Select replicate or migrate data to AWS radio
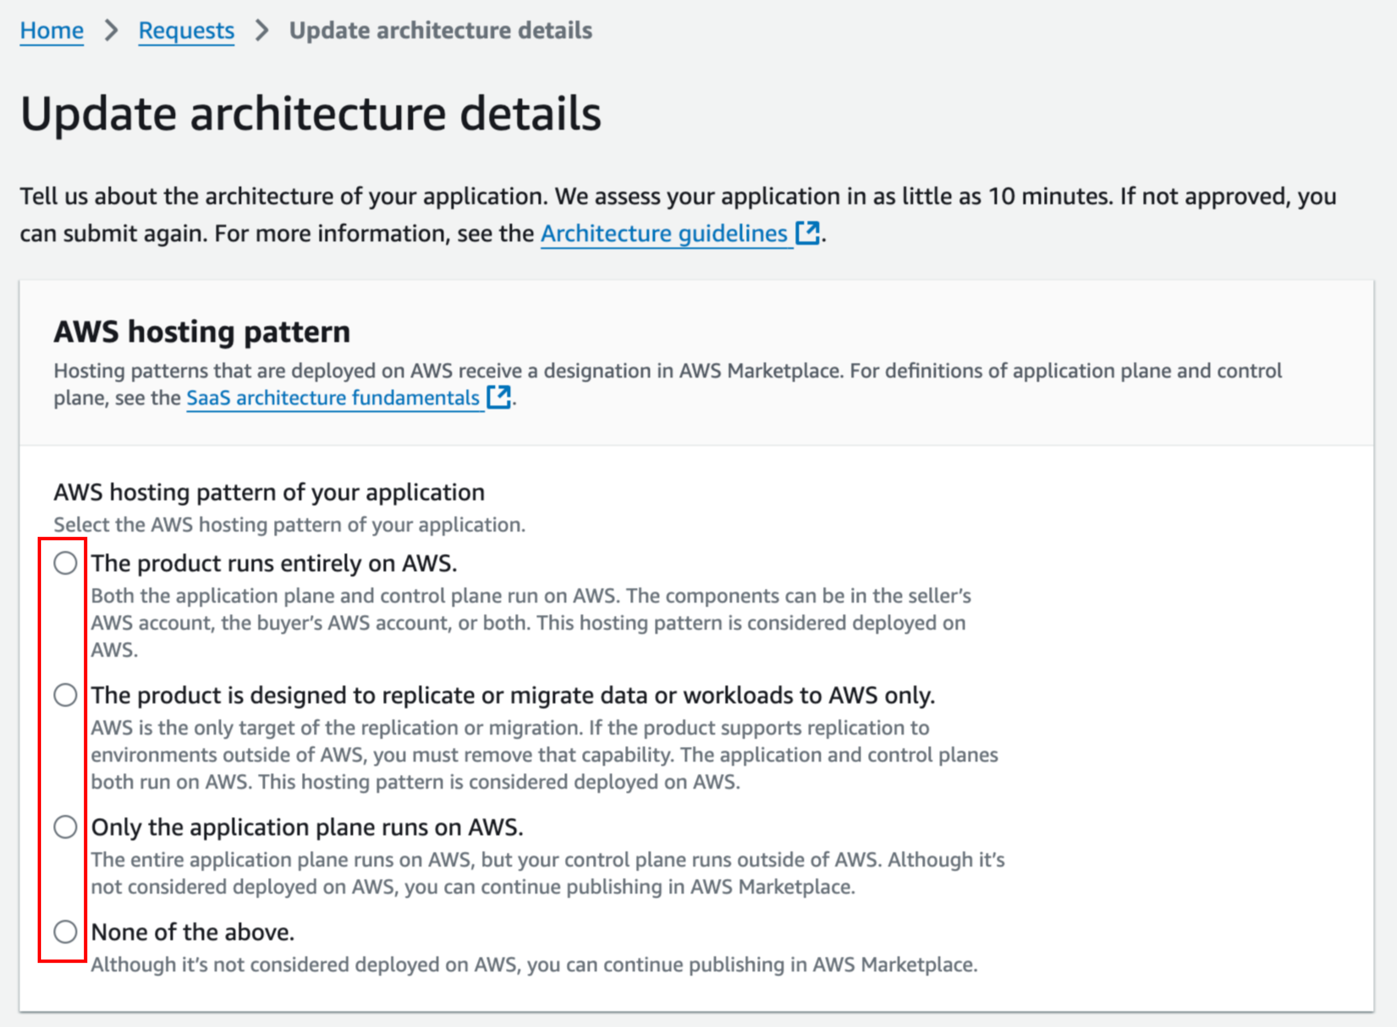The width and height of the screenshot is (1397, 1027). click(65, 695)
